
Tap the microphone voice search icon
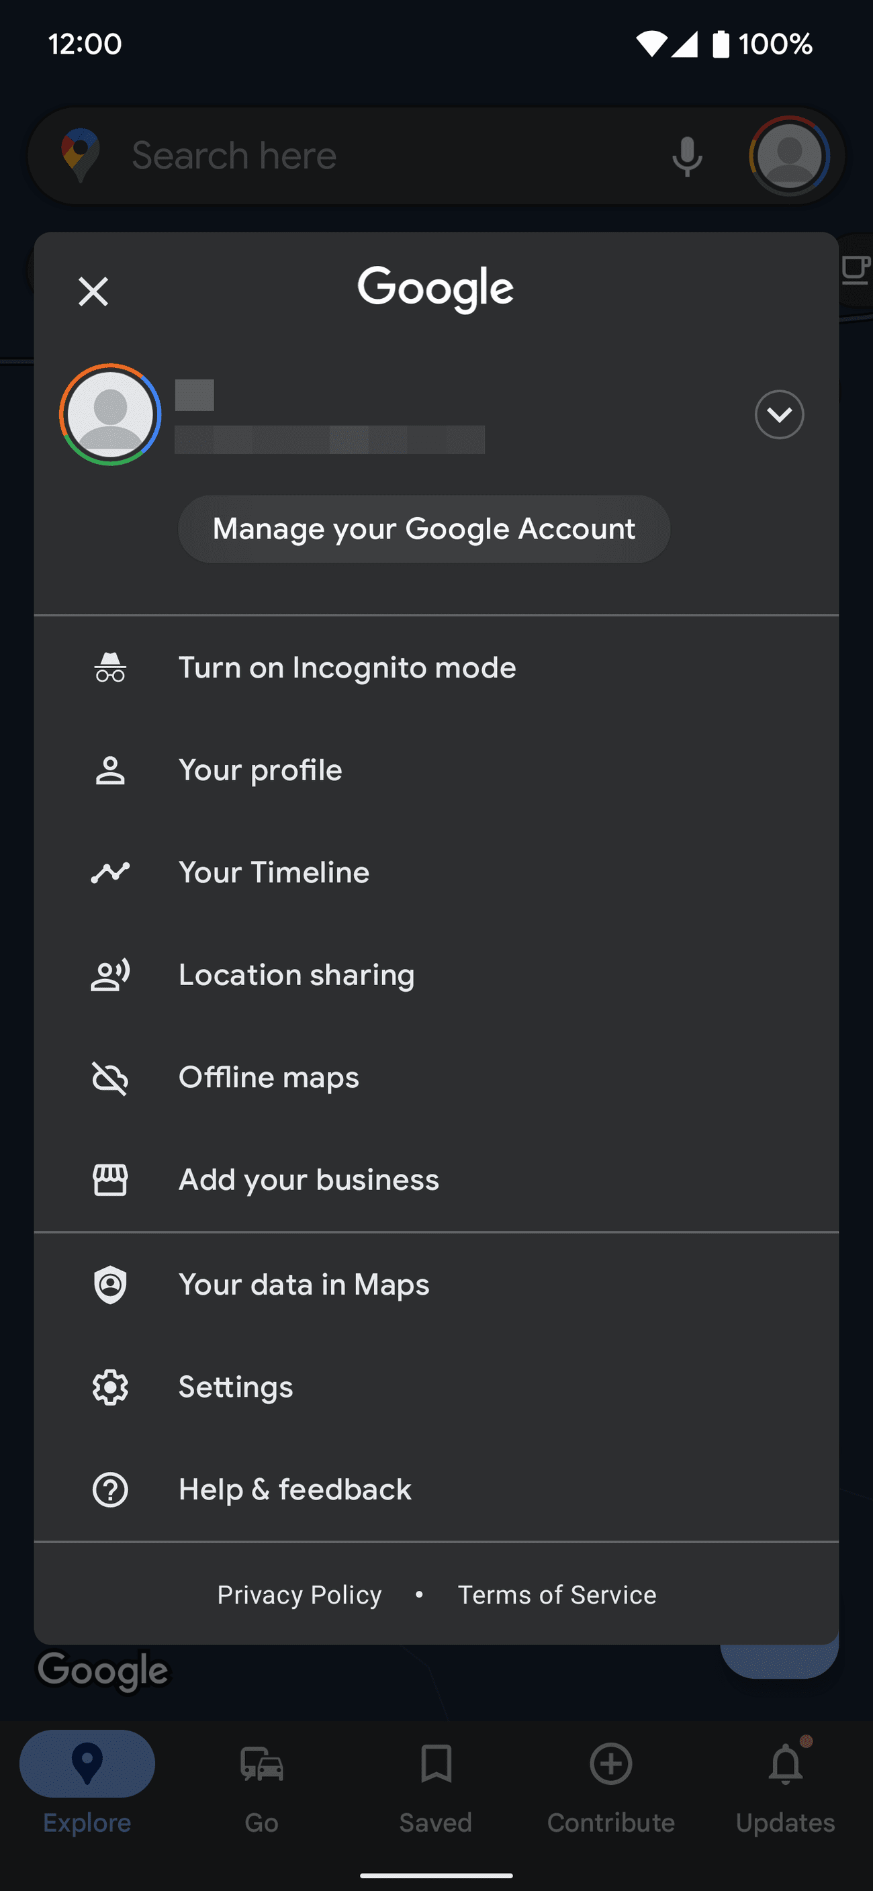point(686,156)
